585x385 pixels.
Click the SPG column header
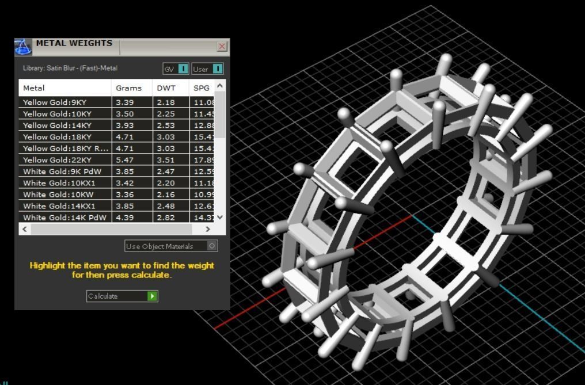pos(202,88)
